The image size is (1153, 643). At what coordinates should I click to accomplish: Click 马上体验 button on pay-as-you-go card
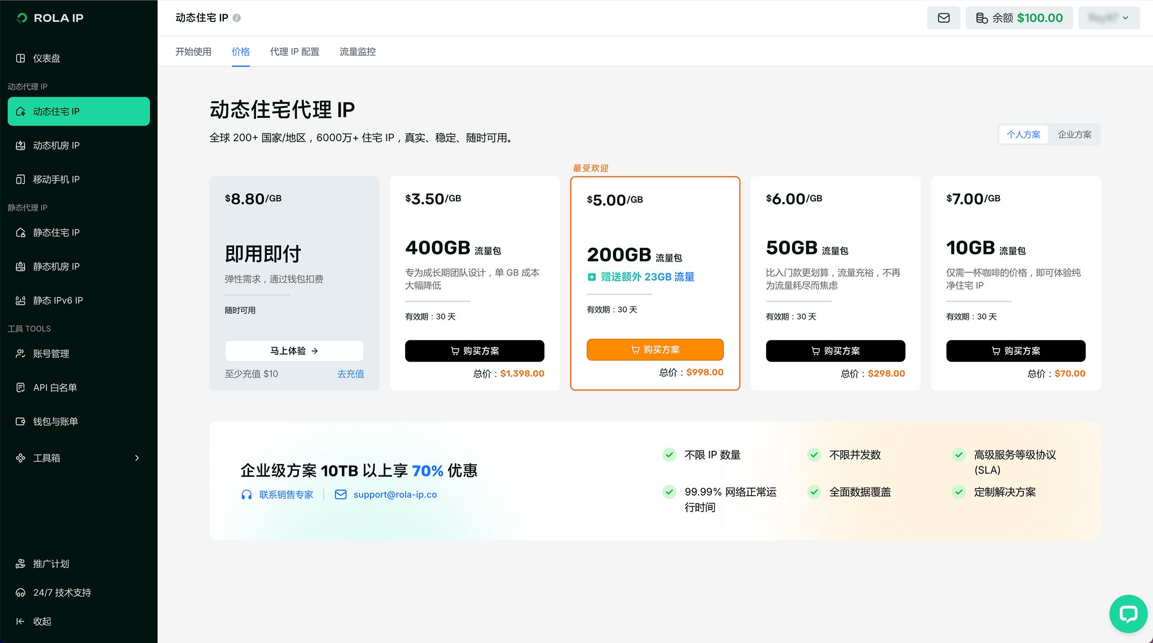pos(294,350)
